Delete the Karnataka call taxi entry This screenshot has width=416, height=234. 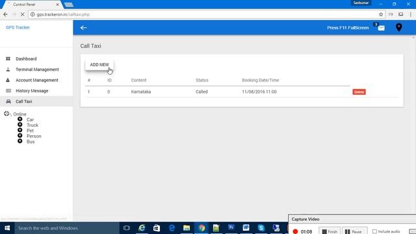tap(359, 92)
